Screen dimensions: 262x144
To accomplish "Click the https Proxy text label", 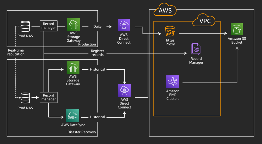I will pos(170,42).
